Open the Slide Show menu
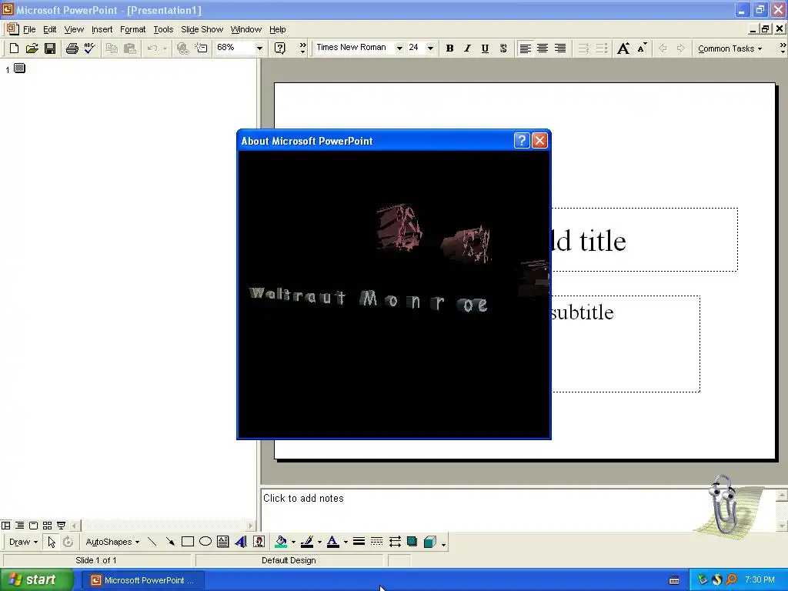The width and height of the screenshot is (788, 591). pyautogui.click(x=202, y=30)
